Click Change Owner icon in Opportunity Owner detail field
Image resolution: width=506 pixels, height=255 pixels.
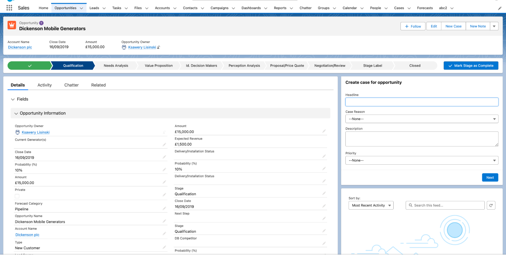(164, 132)
